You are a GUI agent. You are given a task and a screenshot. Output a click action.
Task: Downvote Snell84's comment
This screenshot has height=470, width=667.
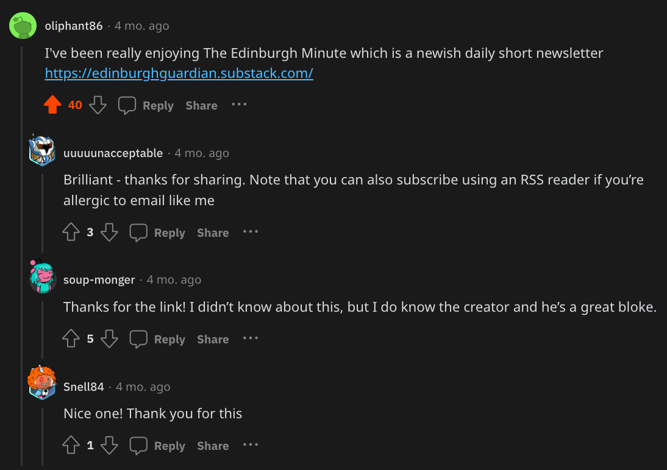click(x=109, y=446)
